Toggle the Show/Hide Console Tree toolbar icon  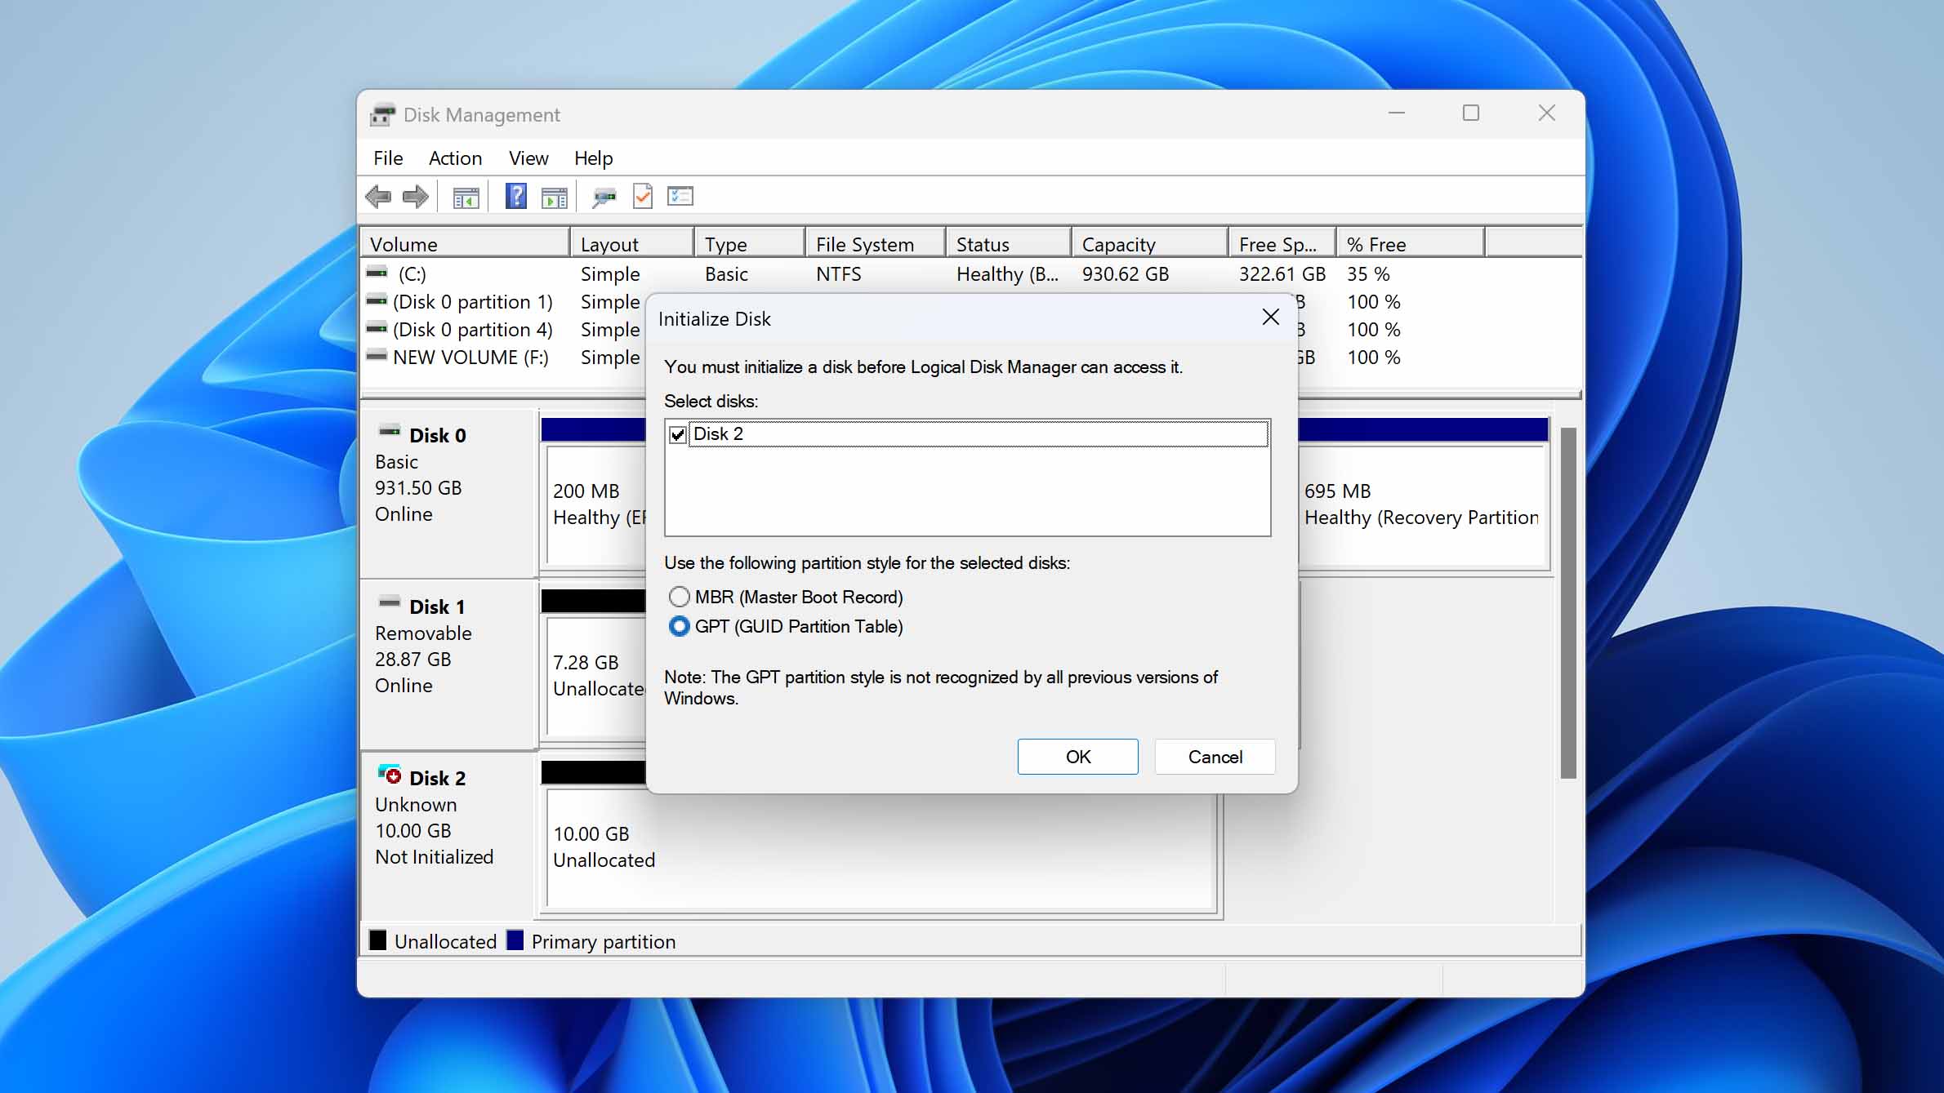pyautogui.click(x=466, y=196)
